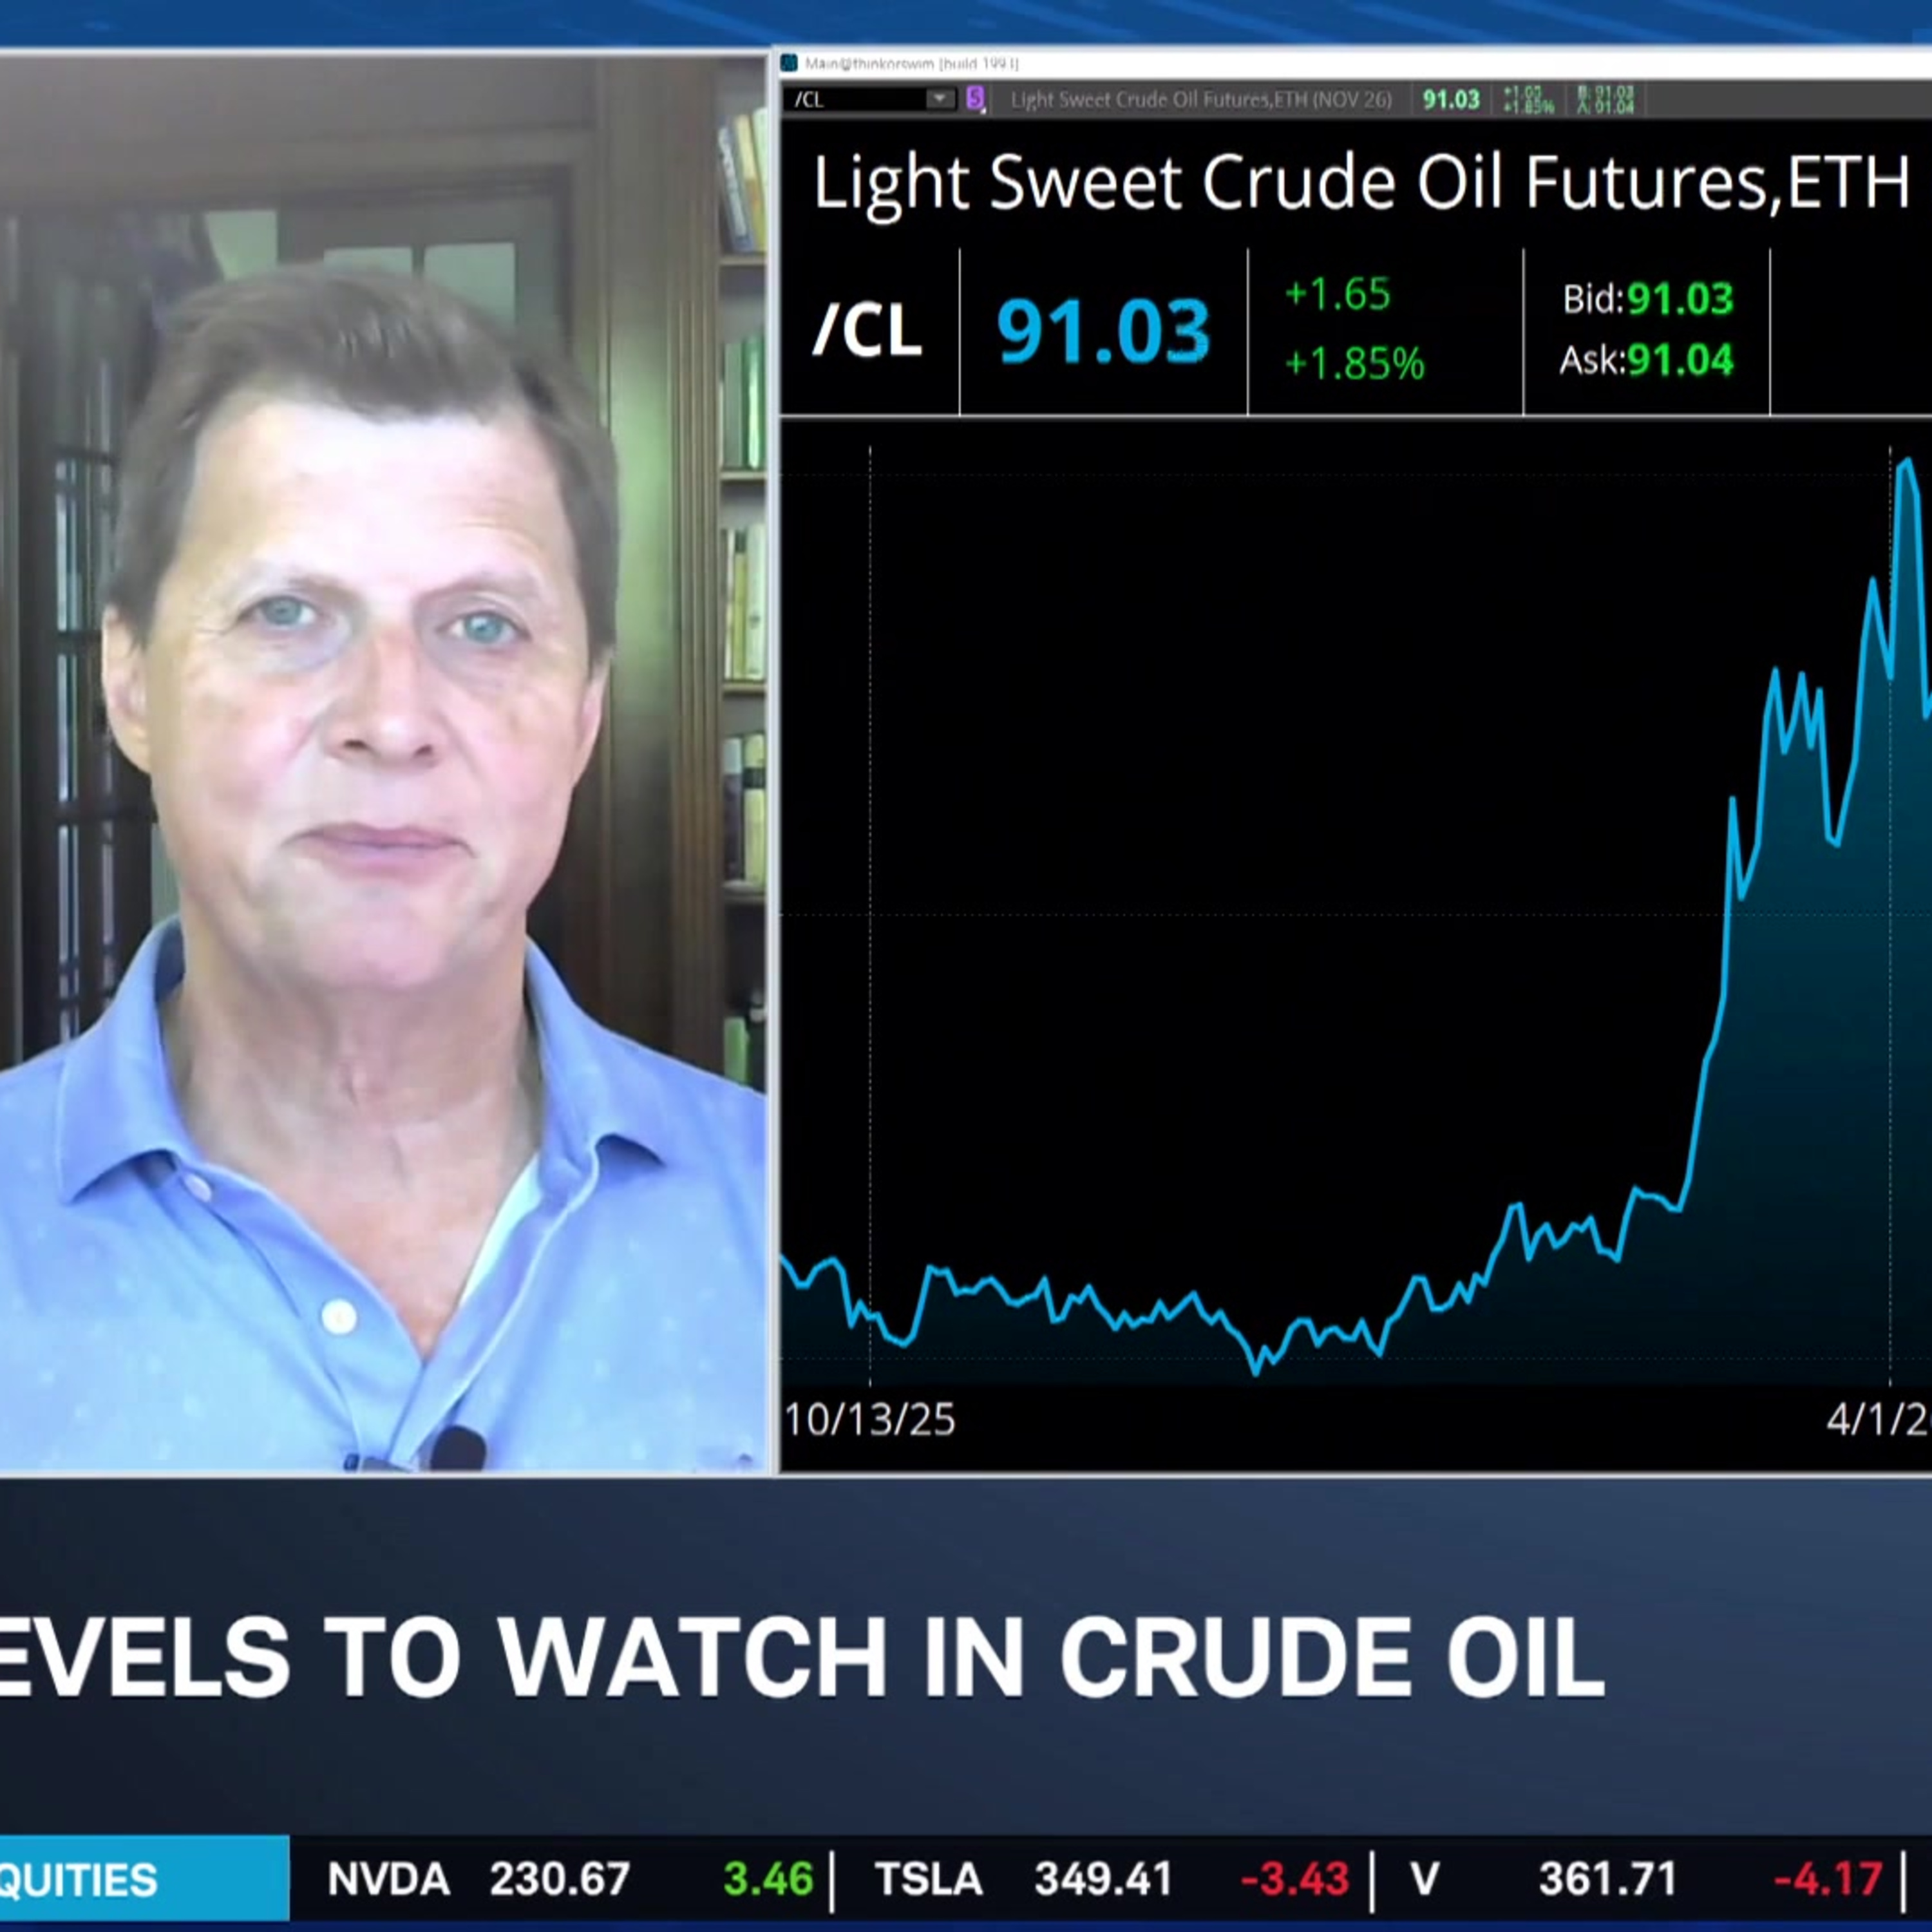Click the large /CL ticker label
This screenshot has height=1932, width=1932.
coord(867,331)
